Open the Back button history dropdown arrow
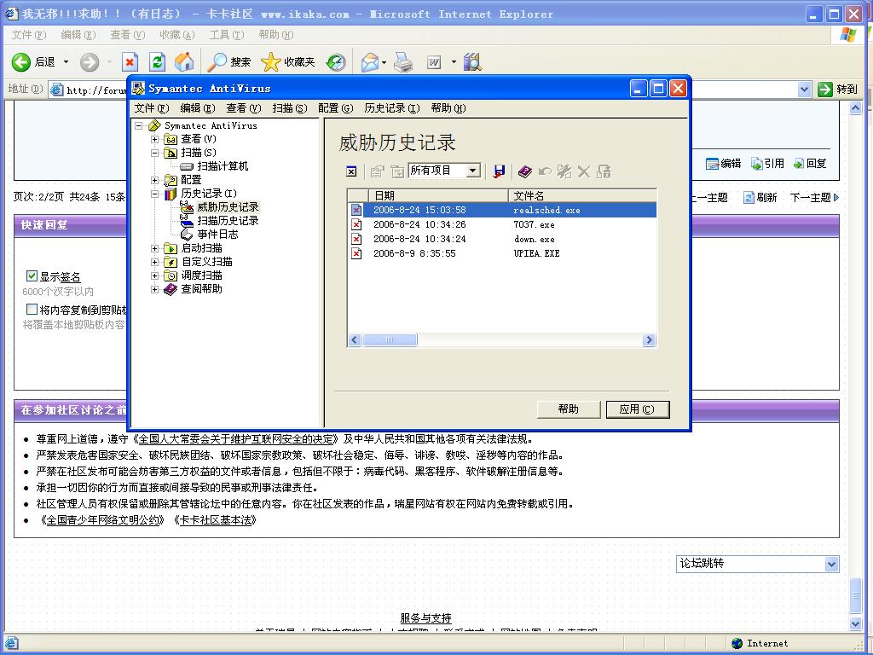 click(x=66, y=61)
